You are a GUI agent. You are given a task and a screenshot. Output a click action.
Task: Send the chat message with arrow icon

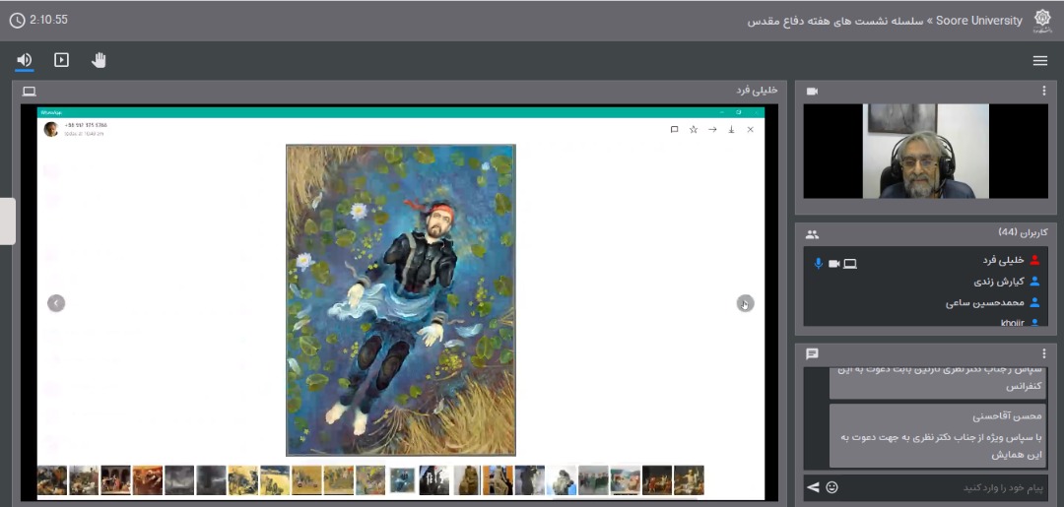coord(812,486)
